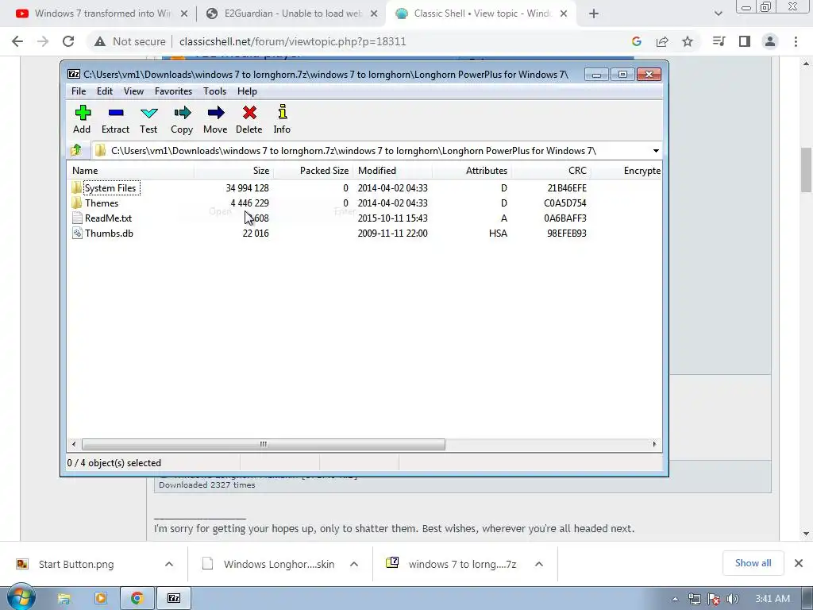Open the Favorites menu in 7-Zip

click(173, 91)
